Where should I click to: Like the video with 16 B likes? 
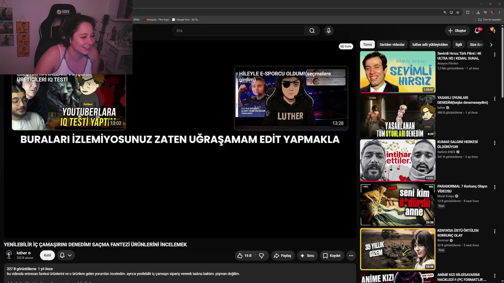tap(244, 255)
